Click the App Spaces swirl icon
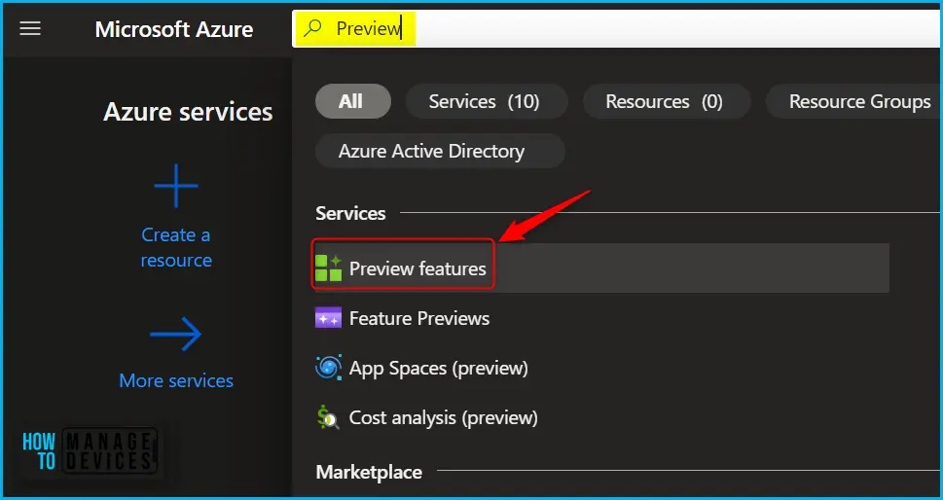 click(328, 368)
